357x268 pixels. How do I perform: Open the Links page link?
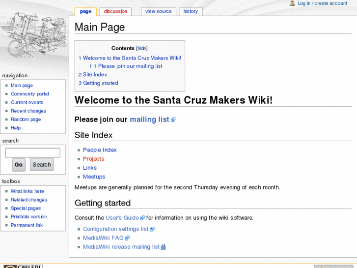pos(90,168)
